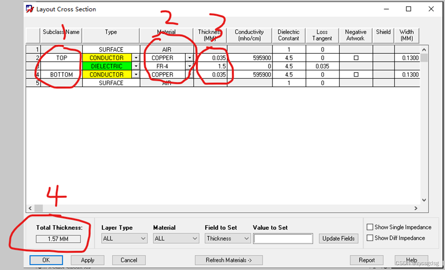Open the Report button
Screen dimensions: 445x270
366,260
